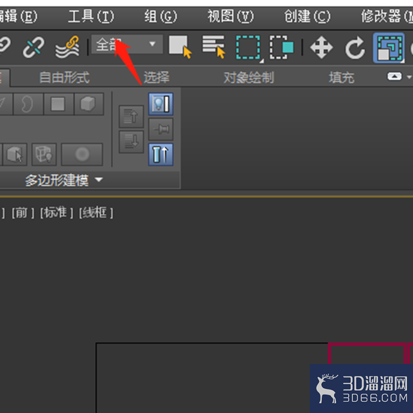Click the [前] viewport view label
This screenshot has width=413, height=413.
click(23, 212)
